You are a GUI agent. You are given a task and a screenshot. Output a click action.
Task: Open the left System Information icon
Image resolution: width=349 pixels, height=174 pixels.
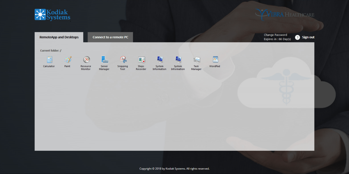pyautogui.click(x=159, y=60)
